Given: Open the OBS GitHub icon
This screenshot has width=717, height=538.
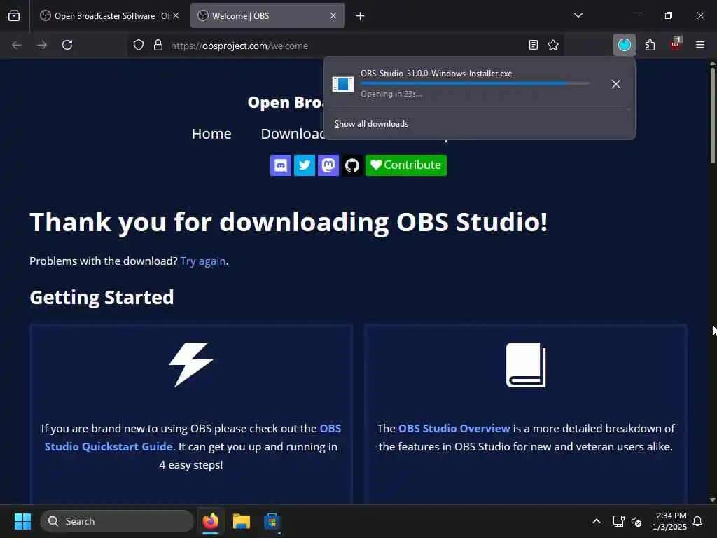Looking at the screenshot, I should point(352,165).
